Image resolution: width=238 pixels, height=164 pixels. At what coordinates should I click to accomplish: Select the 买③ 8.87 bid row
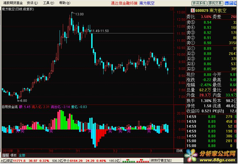(211, 59)
